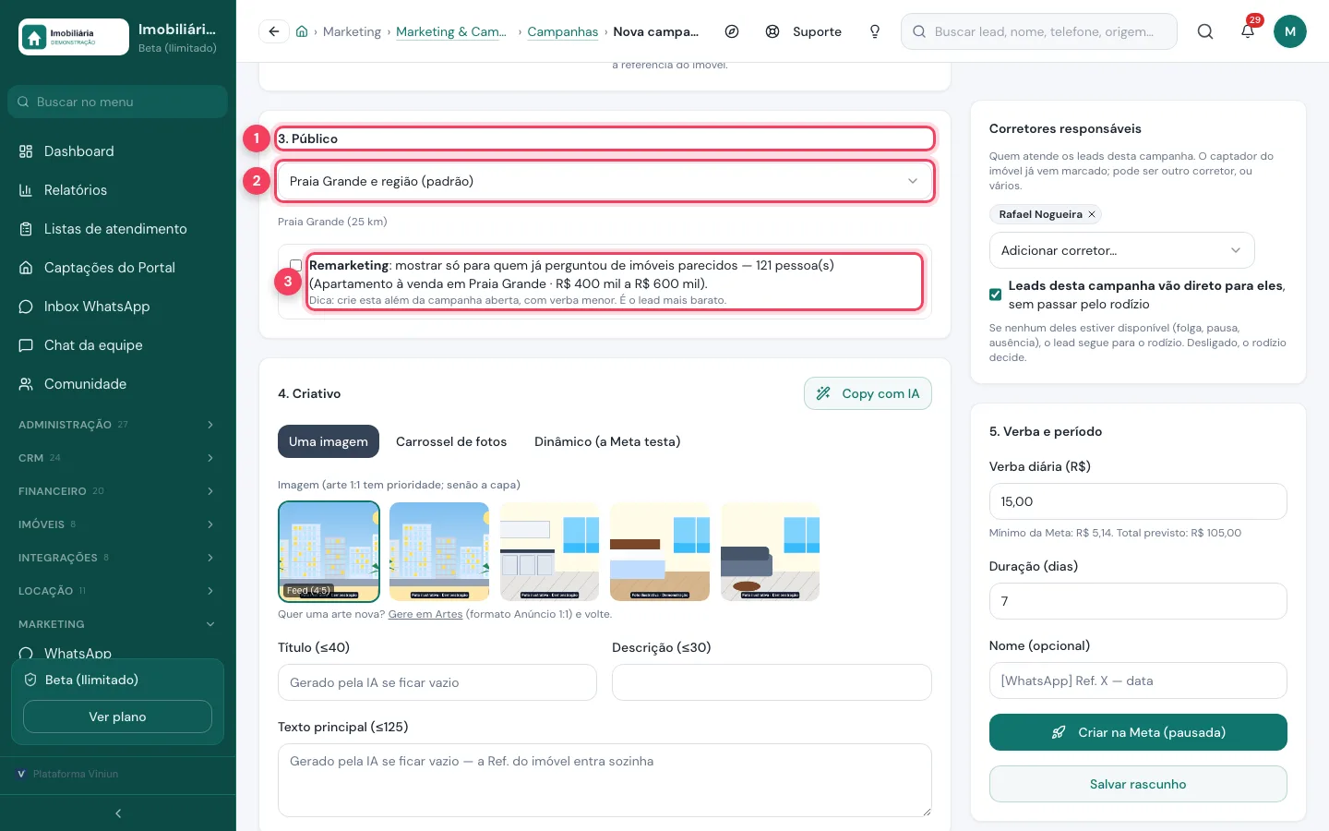Remove Rafael Nogueira corretor chip
Viewport: 1329px width, 831px height.
pos(1092,214)
